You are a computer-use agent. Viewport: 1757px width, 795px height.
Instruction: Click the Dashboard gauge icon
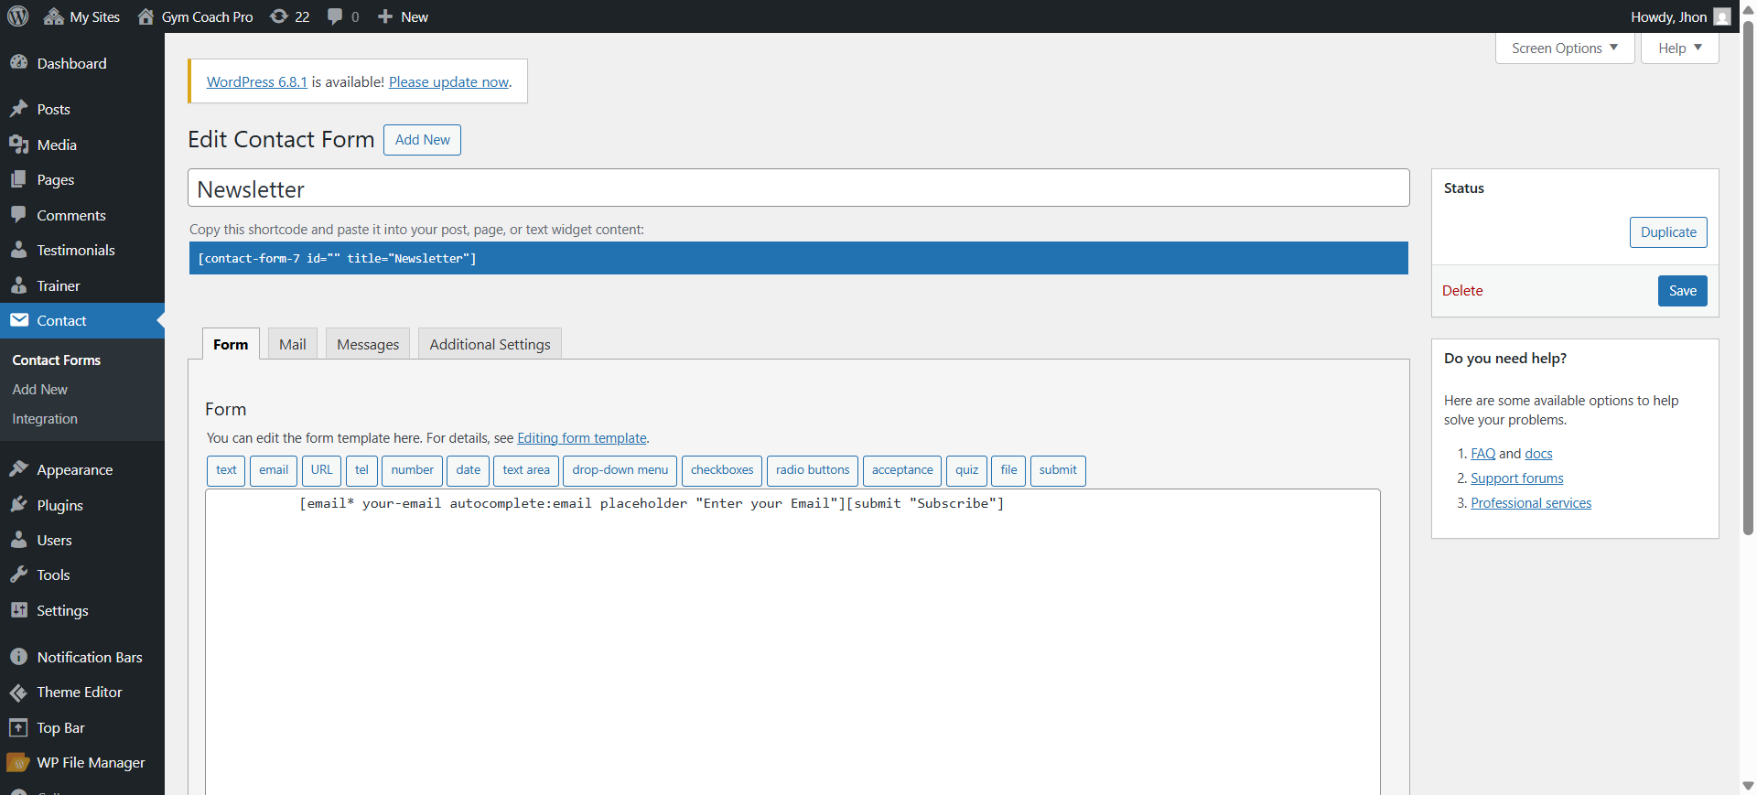click(x=18, y=62)
